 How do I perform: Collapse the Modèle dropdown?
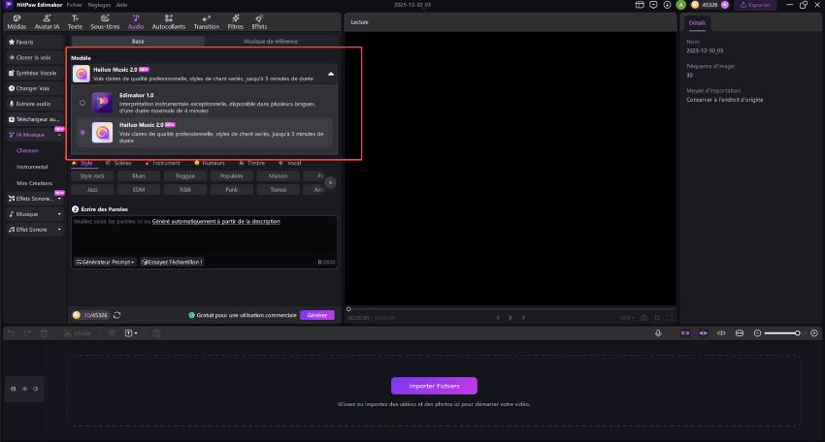(329, 74)
